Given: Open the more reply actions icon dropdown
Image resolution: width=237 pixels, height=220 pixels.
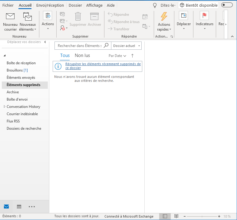Looking at the screenshot, I should tap(146, 26).
